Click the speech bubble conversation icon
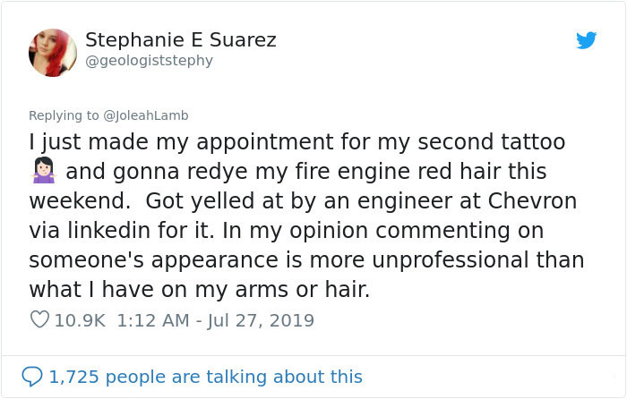The image size is (627, 399). point(32,377)
